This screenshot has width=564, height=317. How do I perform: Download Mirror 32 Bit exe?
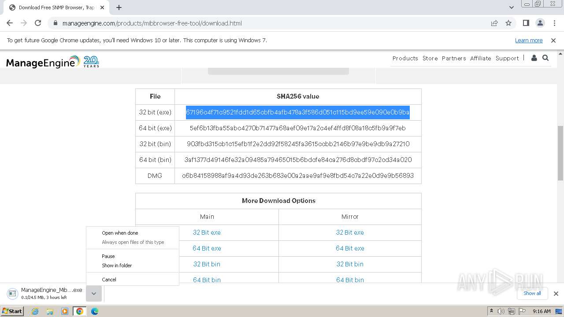coord(350,232)
